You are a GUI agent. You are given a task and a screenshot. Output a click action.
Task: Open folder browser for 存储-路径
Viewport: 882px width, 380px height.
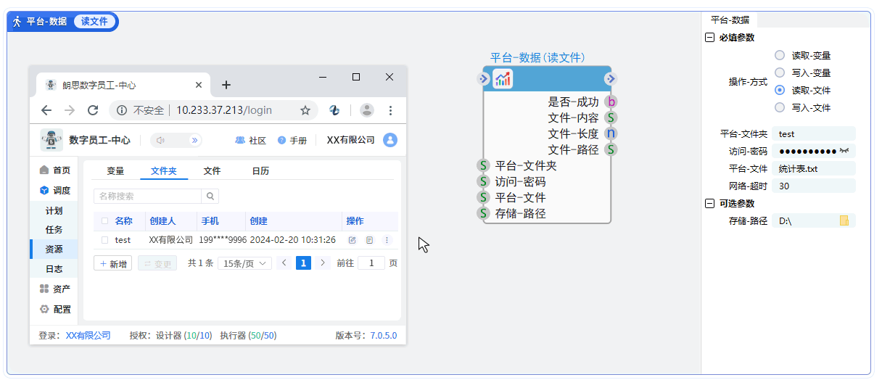844,220
